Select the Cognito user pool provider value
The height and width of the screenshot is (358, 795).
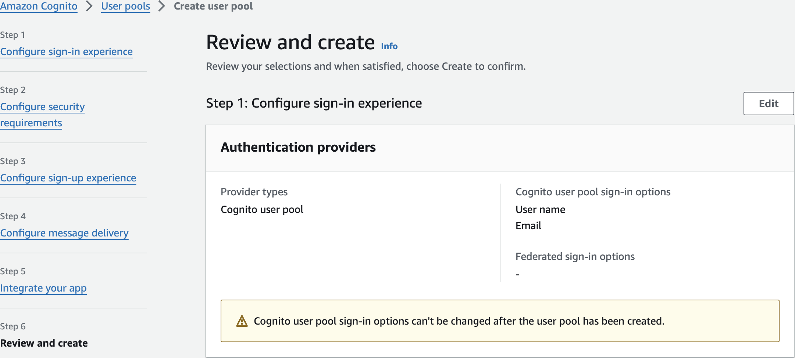[x=262, y=210]
